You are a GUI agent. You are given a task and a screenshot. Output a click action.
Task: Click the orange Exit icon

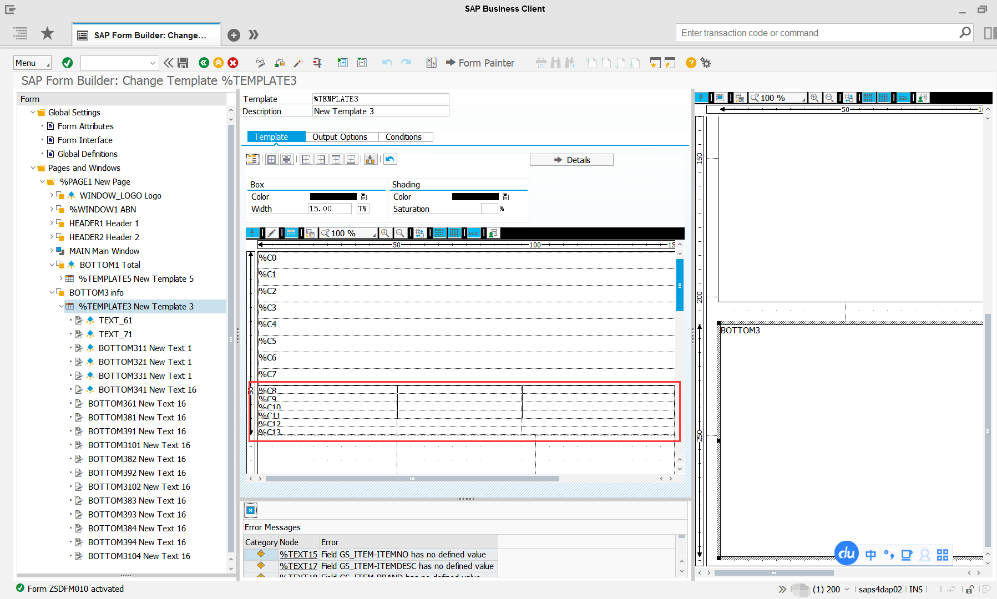coord(219,63)
